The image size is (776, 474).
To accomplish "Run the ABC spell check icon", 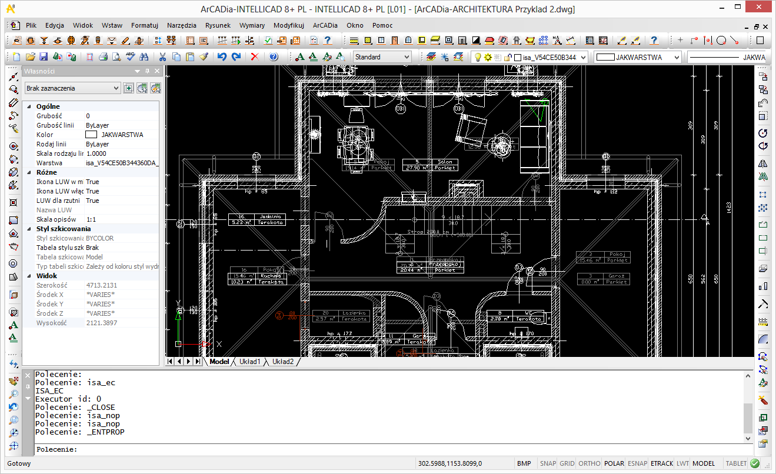I will tap(130, 57).
